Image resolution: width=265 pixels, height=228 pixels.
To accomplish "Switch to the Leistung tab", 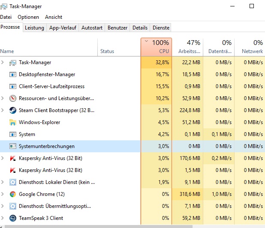I will point(34,28).
